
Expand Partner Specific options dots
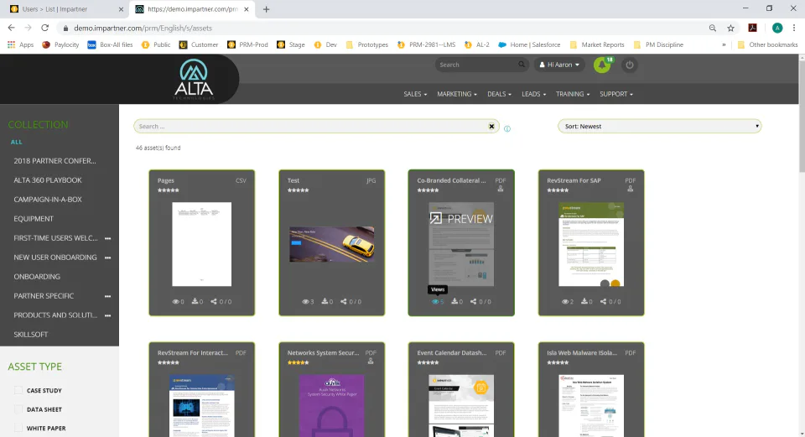pos(108,296)
